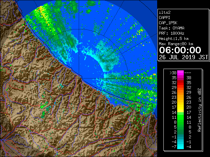
Task: Select the "Task: OYAMA" line
Action: point(172,28)
